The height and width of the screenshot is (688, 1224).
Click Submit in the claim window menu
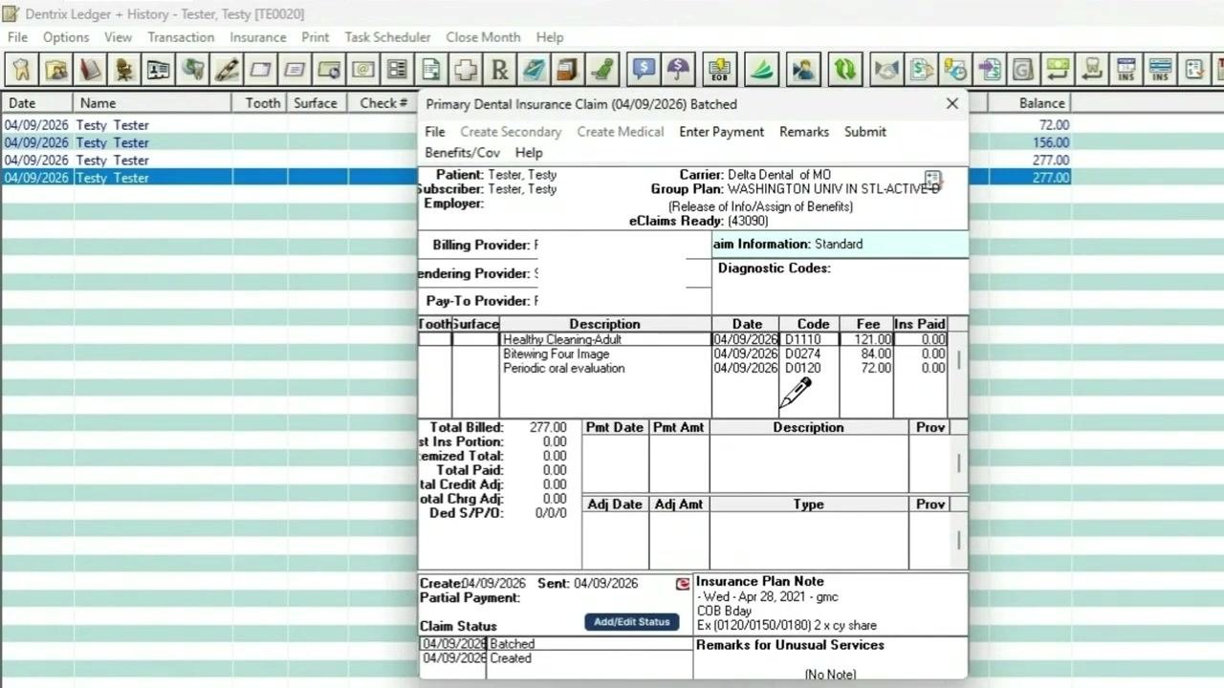865,132
